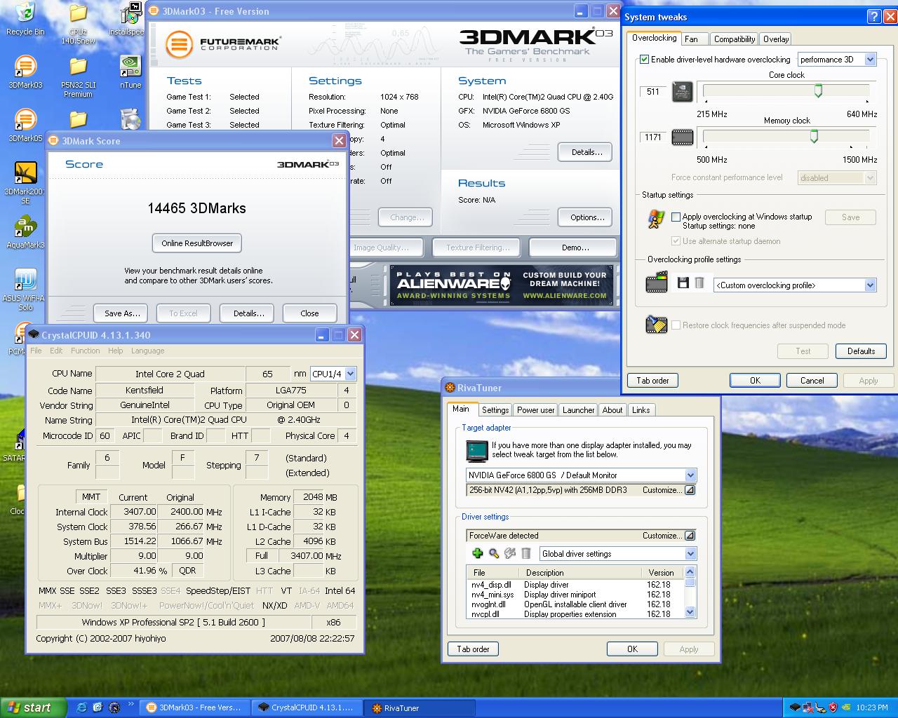Open Language menu in CrystalCPUID
Screen dimensions: 898x718
point(147,351)
